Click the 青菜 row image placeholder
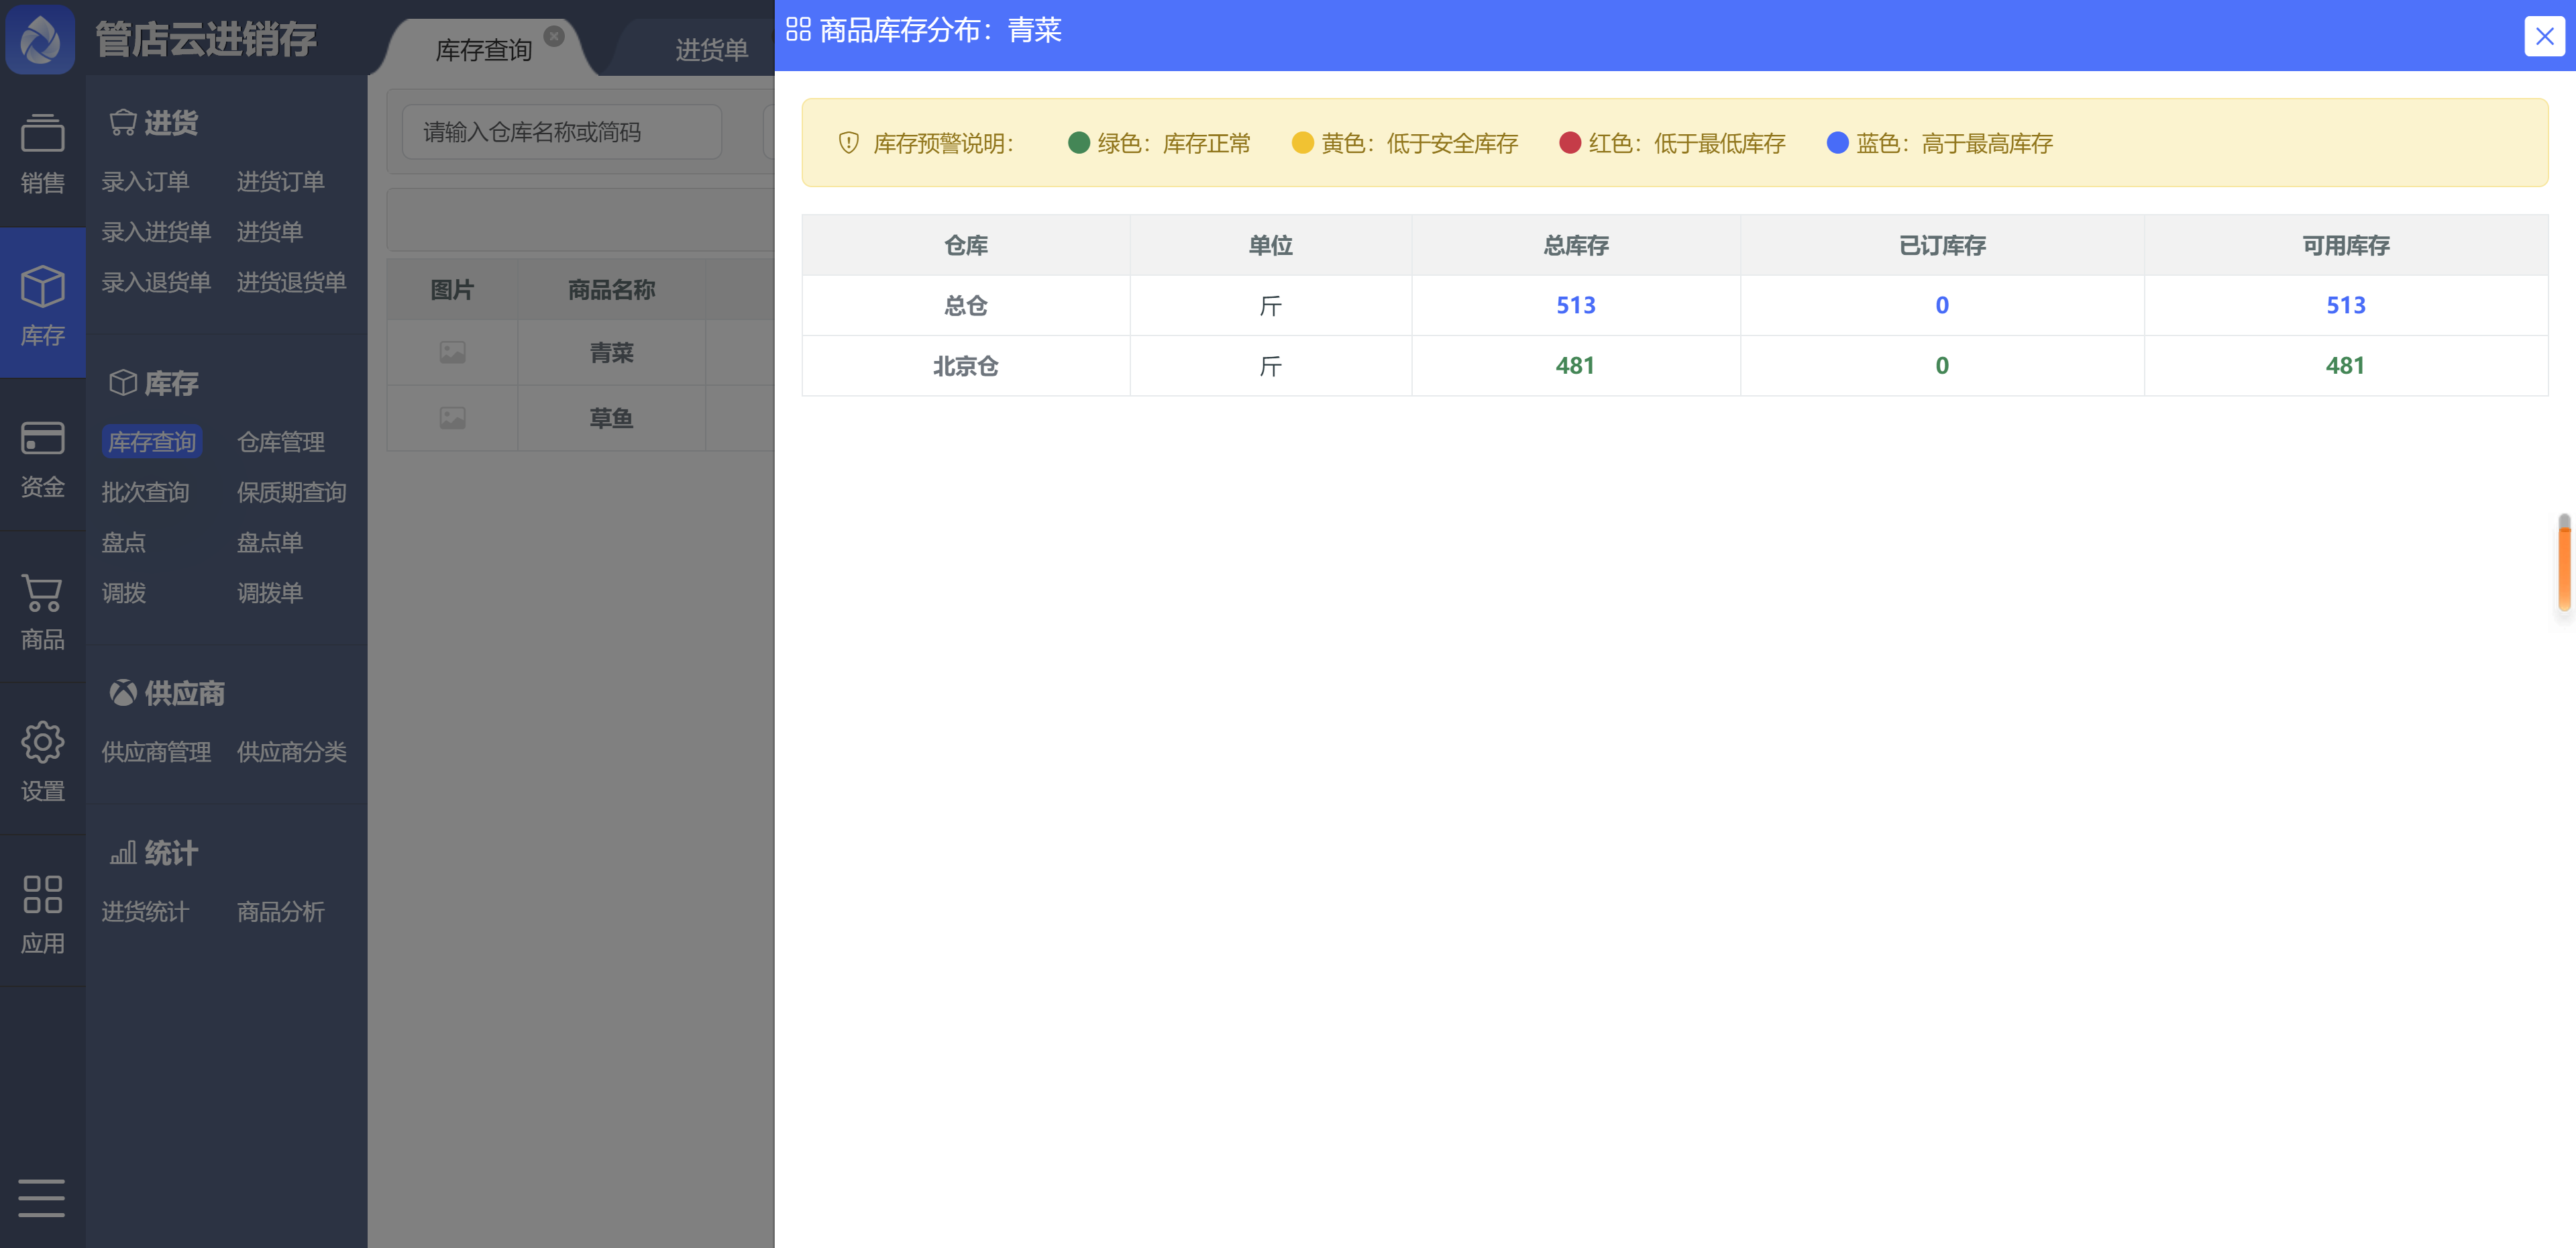 [x=452, y=352]
